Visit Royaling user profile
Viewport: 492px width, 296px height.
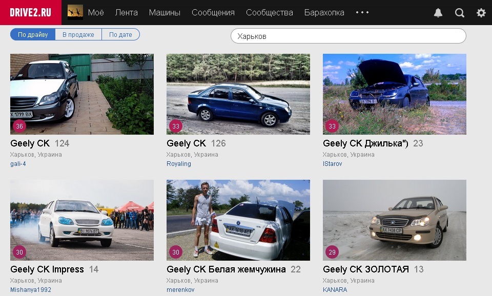[x=179, y=164]
